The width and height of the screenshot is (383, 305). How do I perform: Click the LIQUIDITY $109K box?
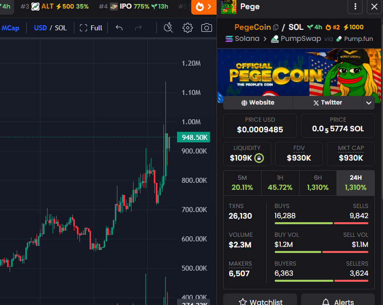[247, 154]
